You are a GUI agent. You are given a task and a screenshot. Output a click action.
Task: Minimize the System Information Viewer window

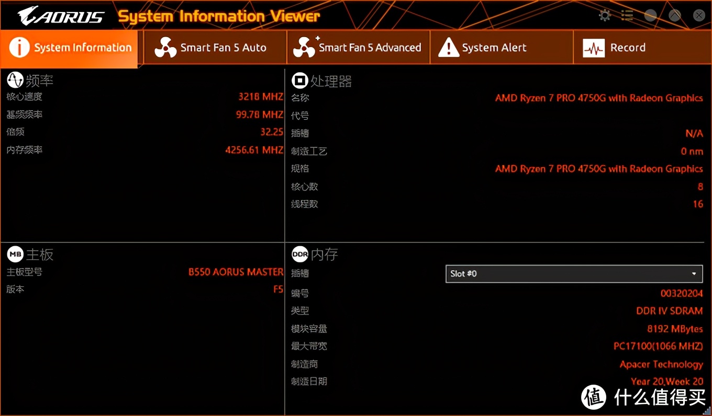pyautogui.click(x=651, y=15)
